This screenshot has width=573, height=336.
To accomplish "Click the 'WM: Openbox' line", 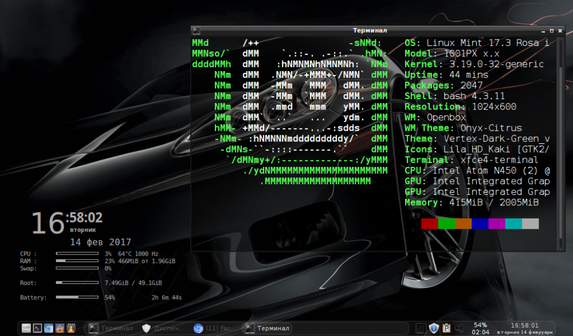I will [x=435, y=118].
